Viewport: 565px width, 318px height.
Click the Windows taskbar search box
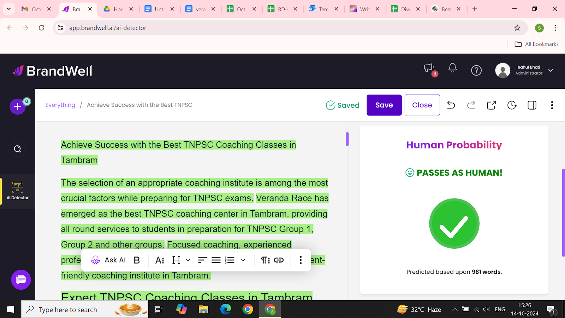85,310
